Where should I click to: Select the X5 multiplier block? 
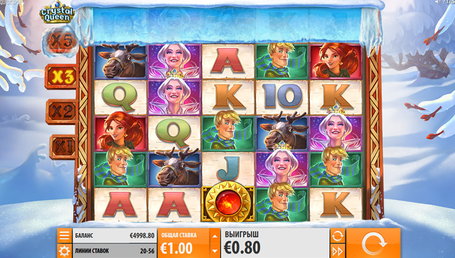click(x=60, y=41)
